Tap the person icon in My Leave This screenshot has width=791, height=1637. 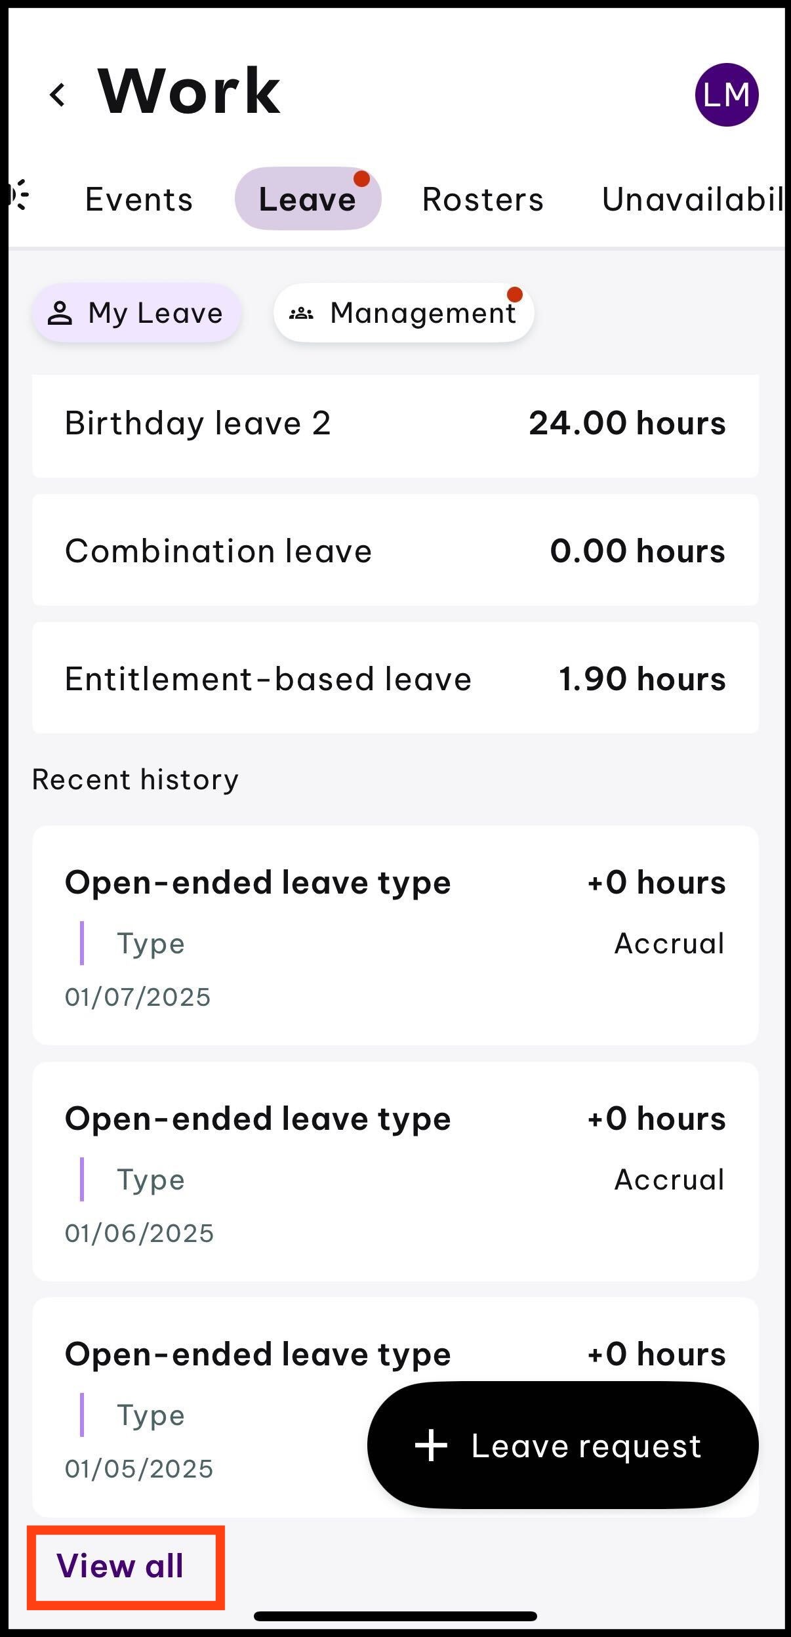coord(60,313)
